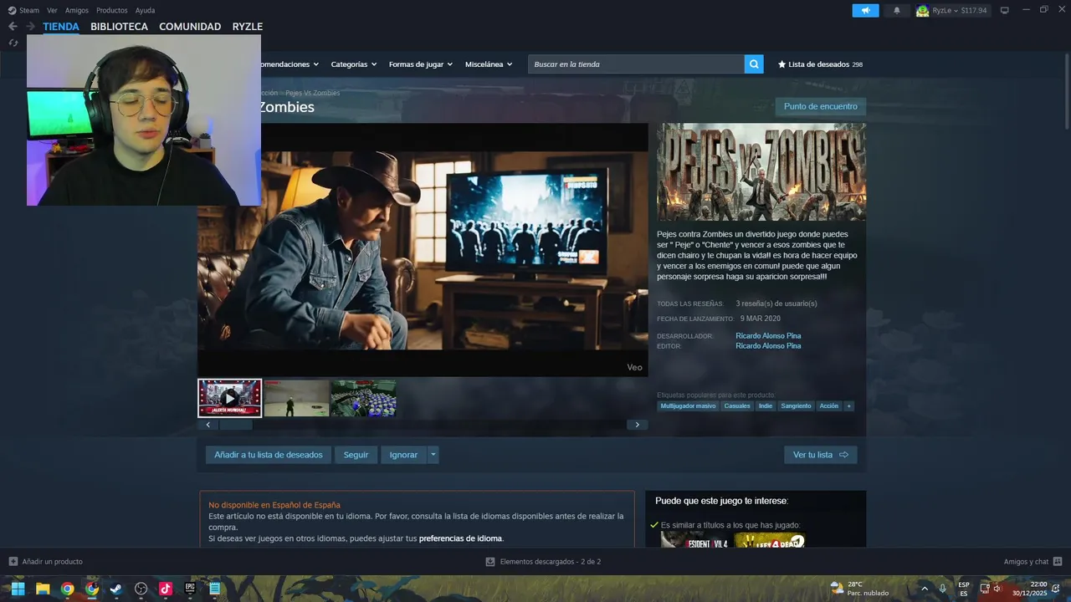The image size is (1071, 602).
Task: Open editor Ricardo Alonso Pina link
Action: click(768, 346)
